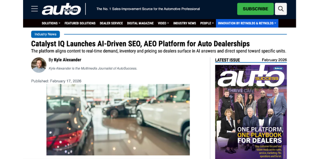This screenshot has height=159, width=319.
Task: Open the search magnifier icon
Action: [281, 9]
